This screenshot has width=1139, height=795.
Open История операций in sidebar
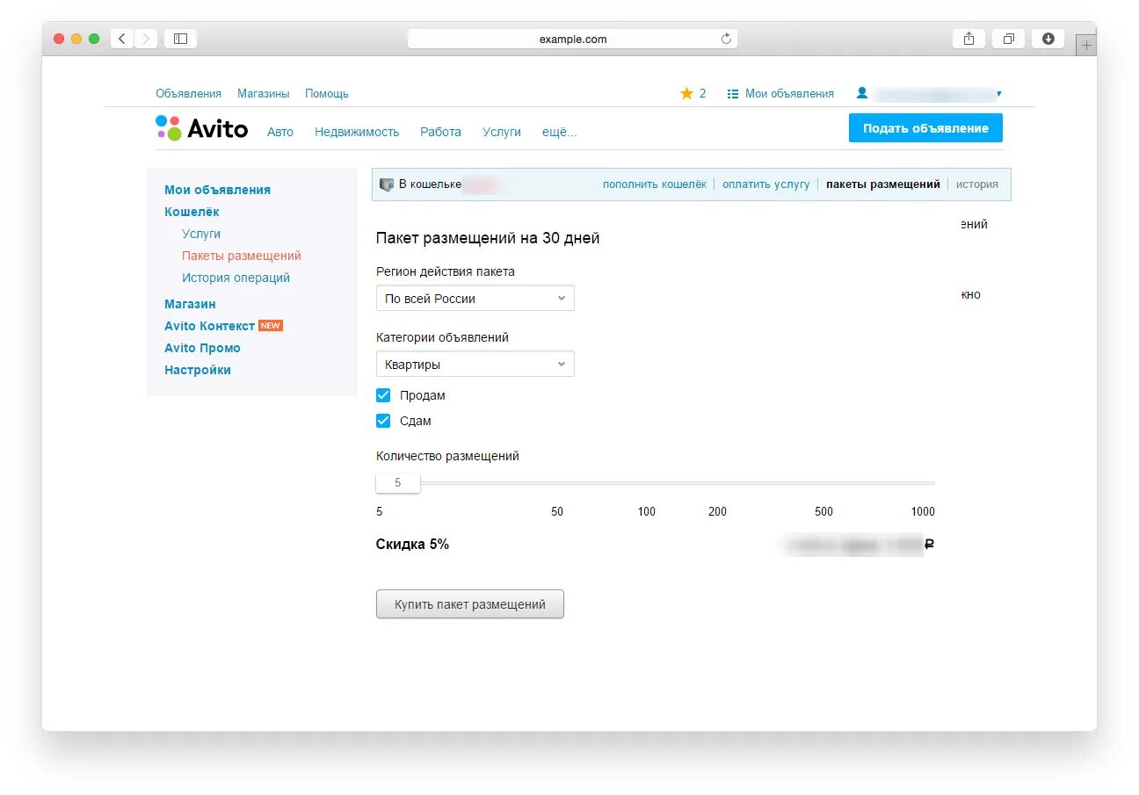[x=236, y=278]
